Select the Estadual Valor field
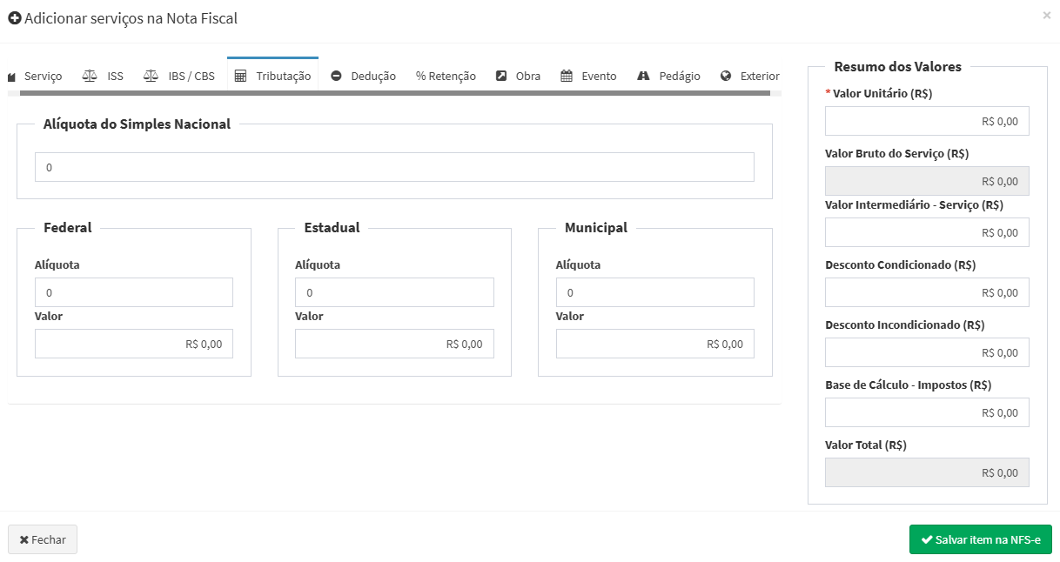Screen dimensions: 1060x562 [394, 344]
